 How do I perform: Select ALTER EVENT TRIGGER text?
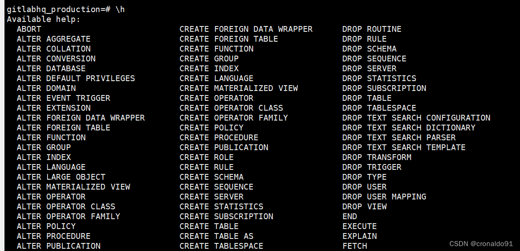pos(63,98)
